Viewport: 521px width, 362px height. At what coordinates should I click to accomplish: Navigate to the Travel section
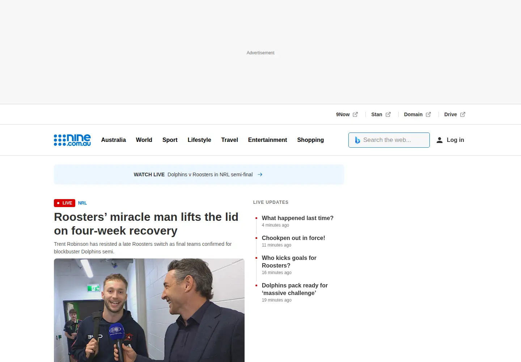(230, 140)
